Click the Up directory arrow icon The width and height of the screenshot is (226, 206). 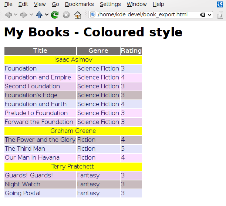pyautogui.click(x=39, y=15)
